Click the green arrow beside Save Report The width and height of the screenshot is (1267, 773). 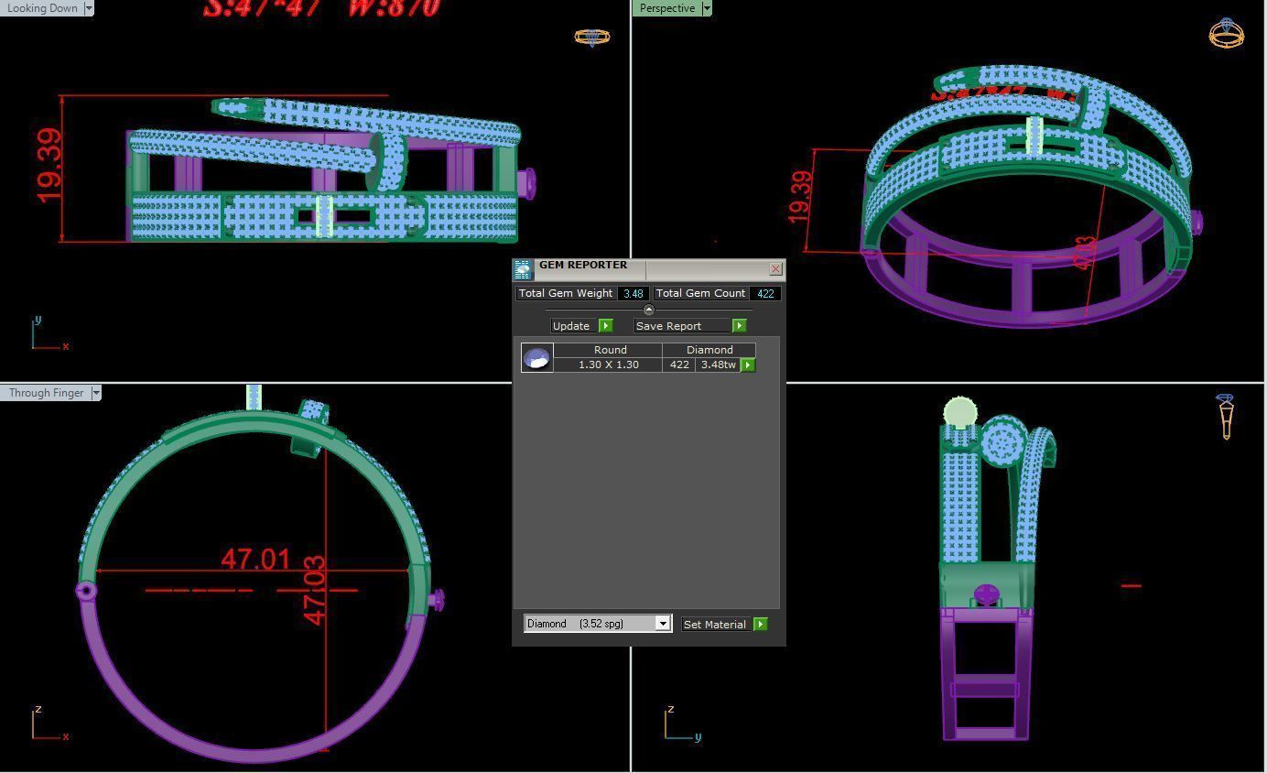coord(740,325)
